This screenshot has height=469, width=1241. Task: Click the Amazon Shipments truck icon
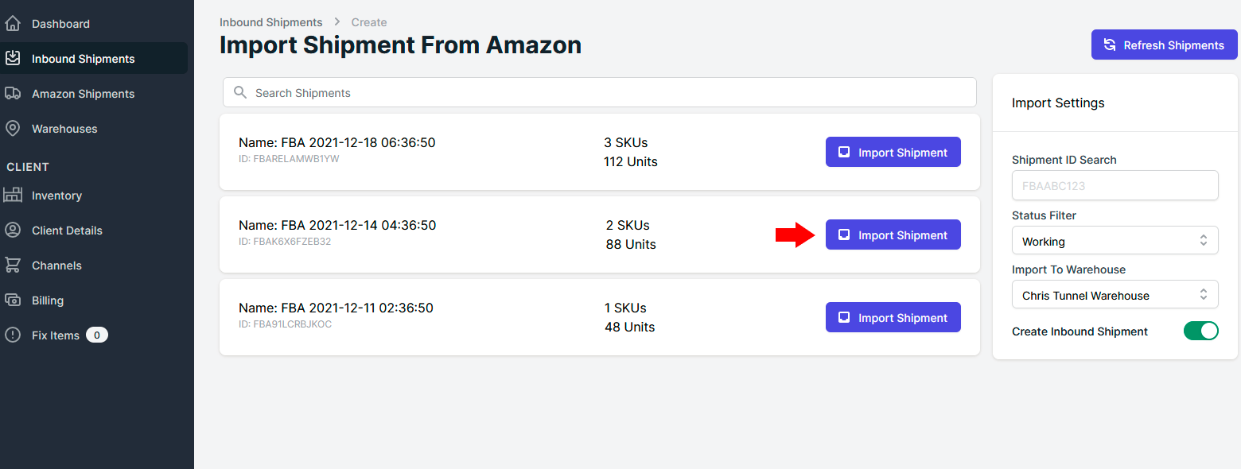13,93
